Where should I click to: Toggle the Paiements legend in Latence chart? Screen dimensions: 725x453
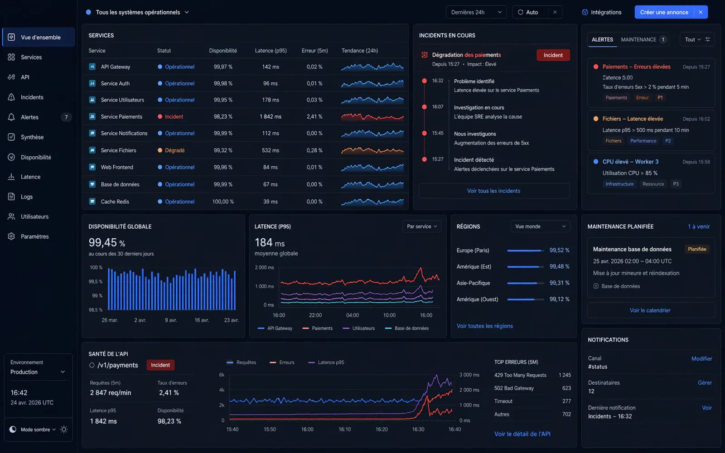(317, 328)
